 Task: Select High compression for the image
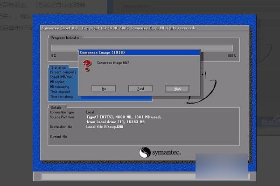177,89
